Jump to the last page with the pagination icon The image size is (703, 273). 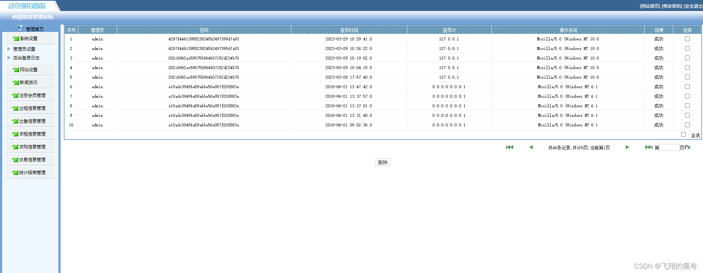click(649, 147)
